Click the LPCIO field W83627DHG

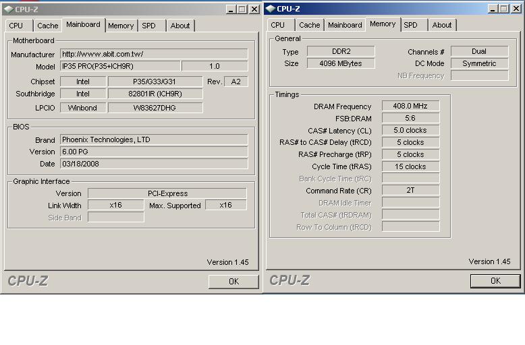click(x=155, y=108)
